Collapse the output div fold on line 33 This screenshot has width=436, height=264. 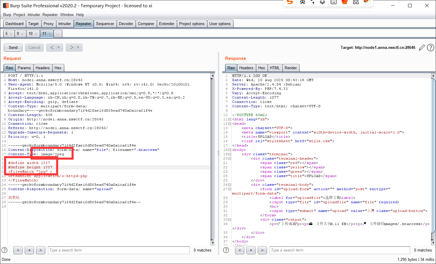pos(229,220)
